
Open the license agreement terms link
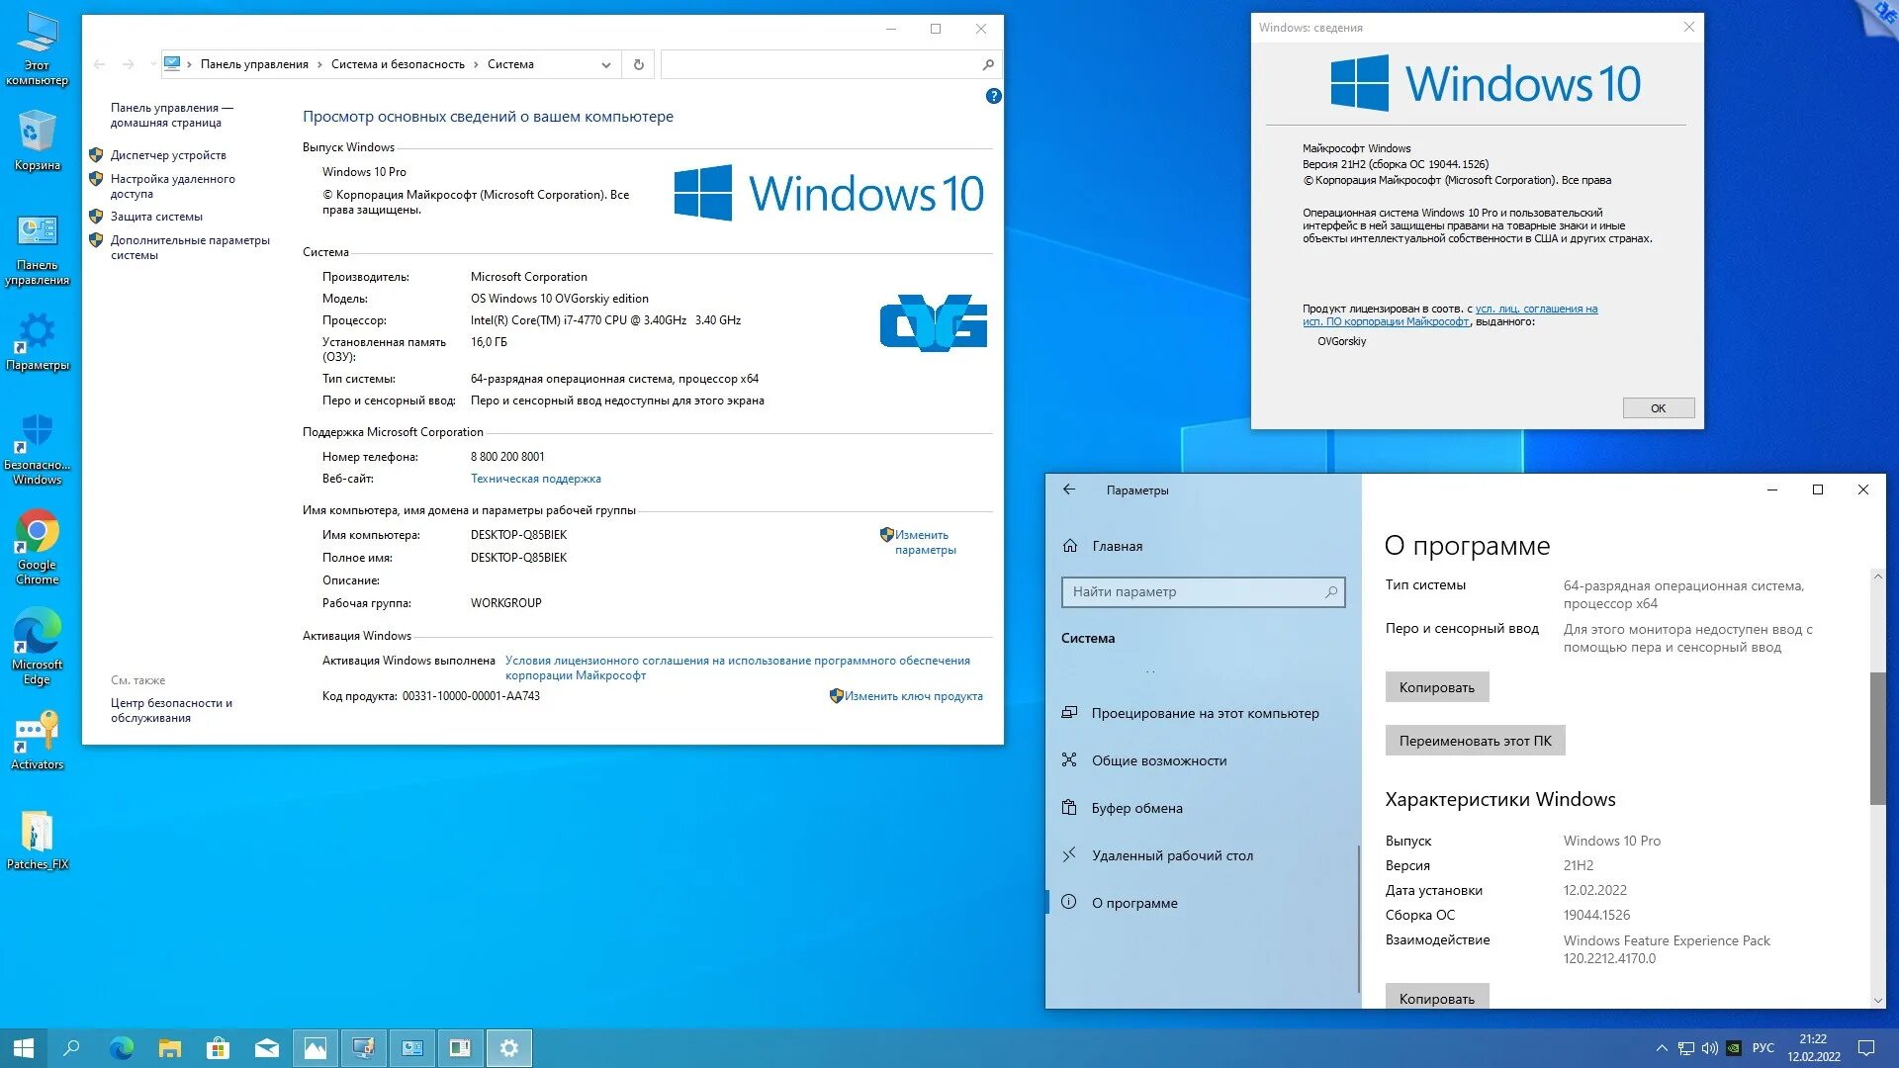pos(737,667)
